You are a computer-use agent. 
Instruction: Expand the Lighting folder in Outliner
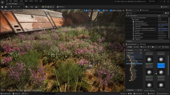(132, 20)
